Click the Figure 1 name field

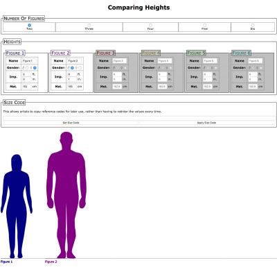(29, 61)
